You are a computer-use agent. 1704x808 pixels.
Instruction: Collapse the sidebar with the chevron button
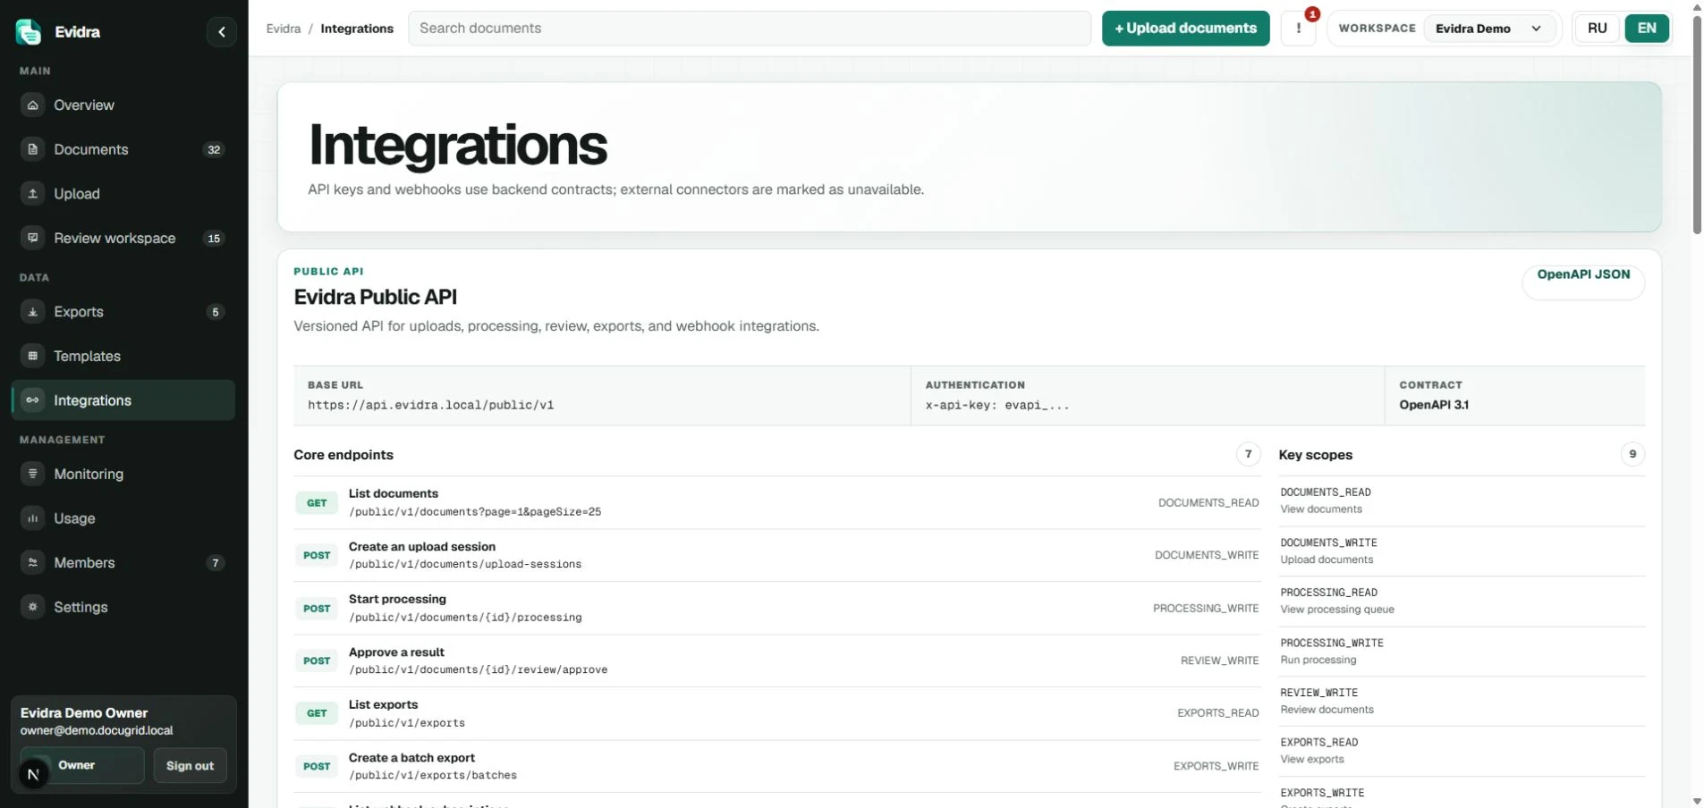click(222, 32)
